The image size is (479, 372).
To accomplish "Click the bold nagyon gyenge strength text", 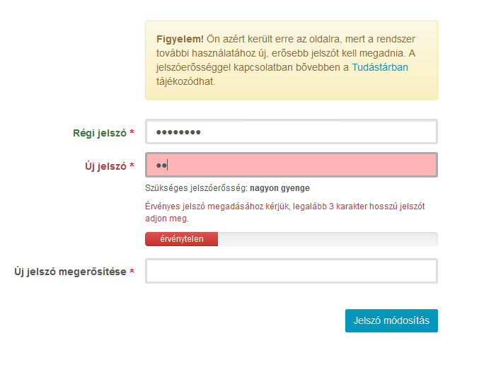I will [x=279, y=188].
